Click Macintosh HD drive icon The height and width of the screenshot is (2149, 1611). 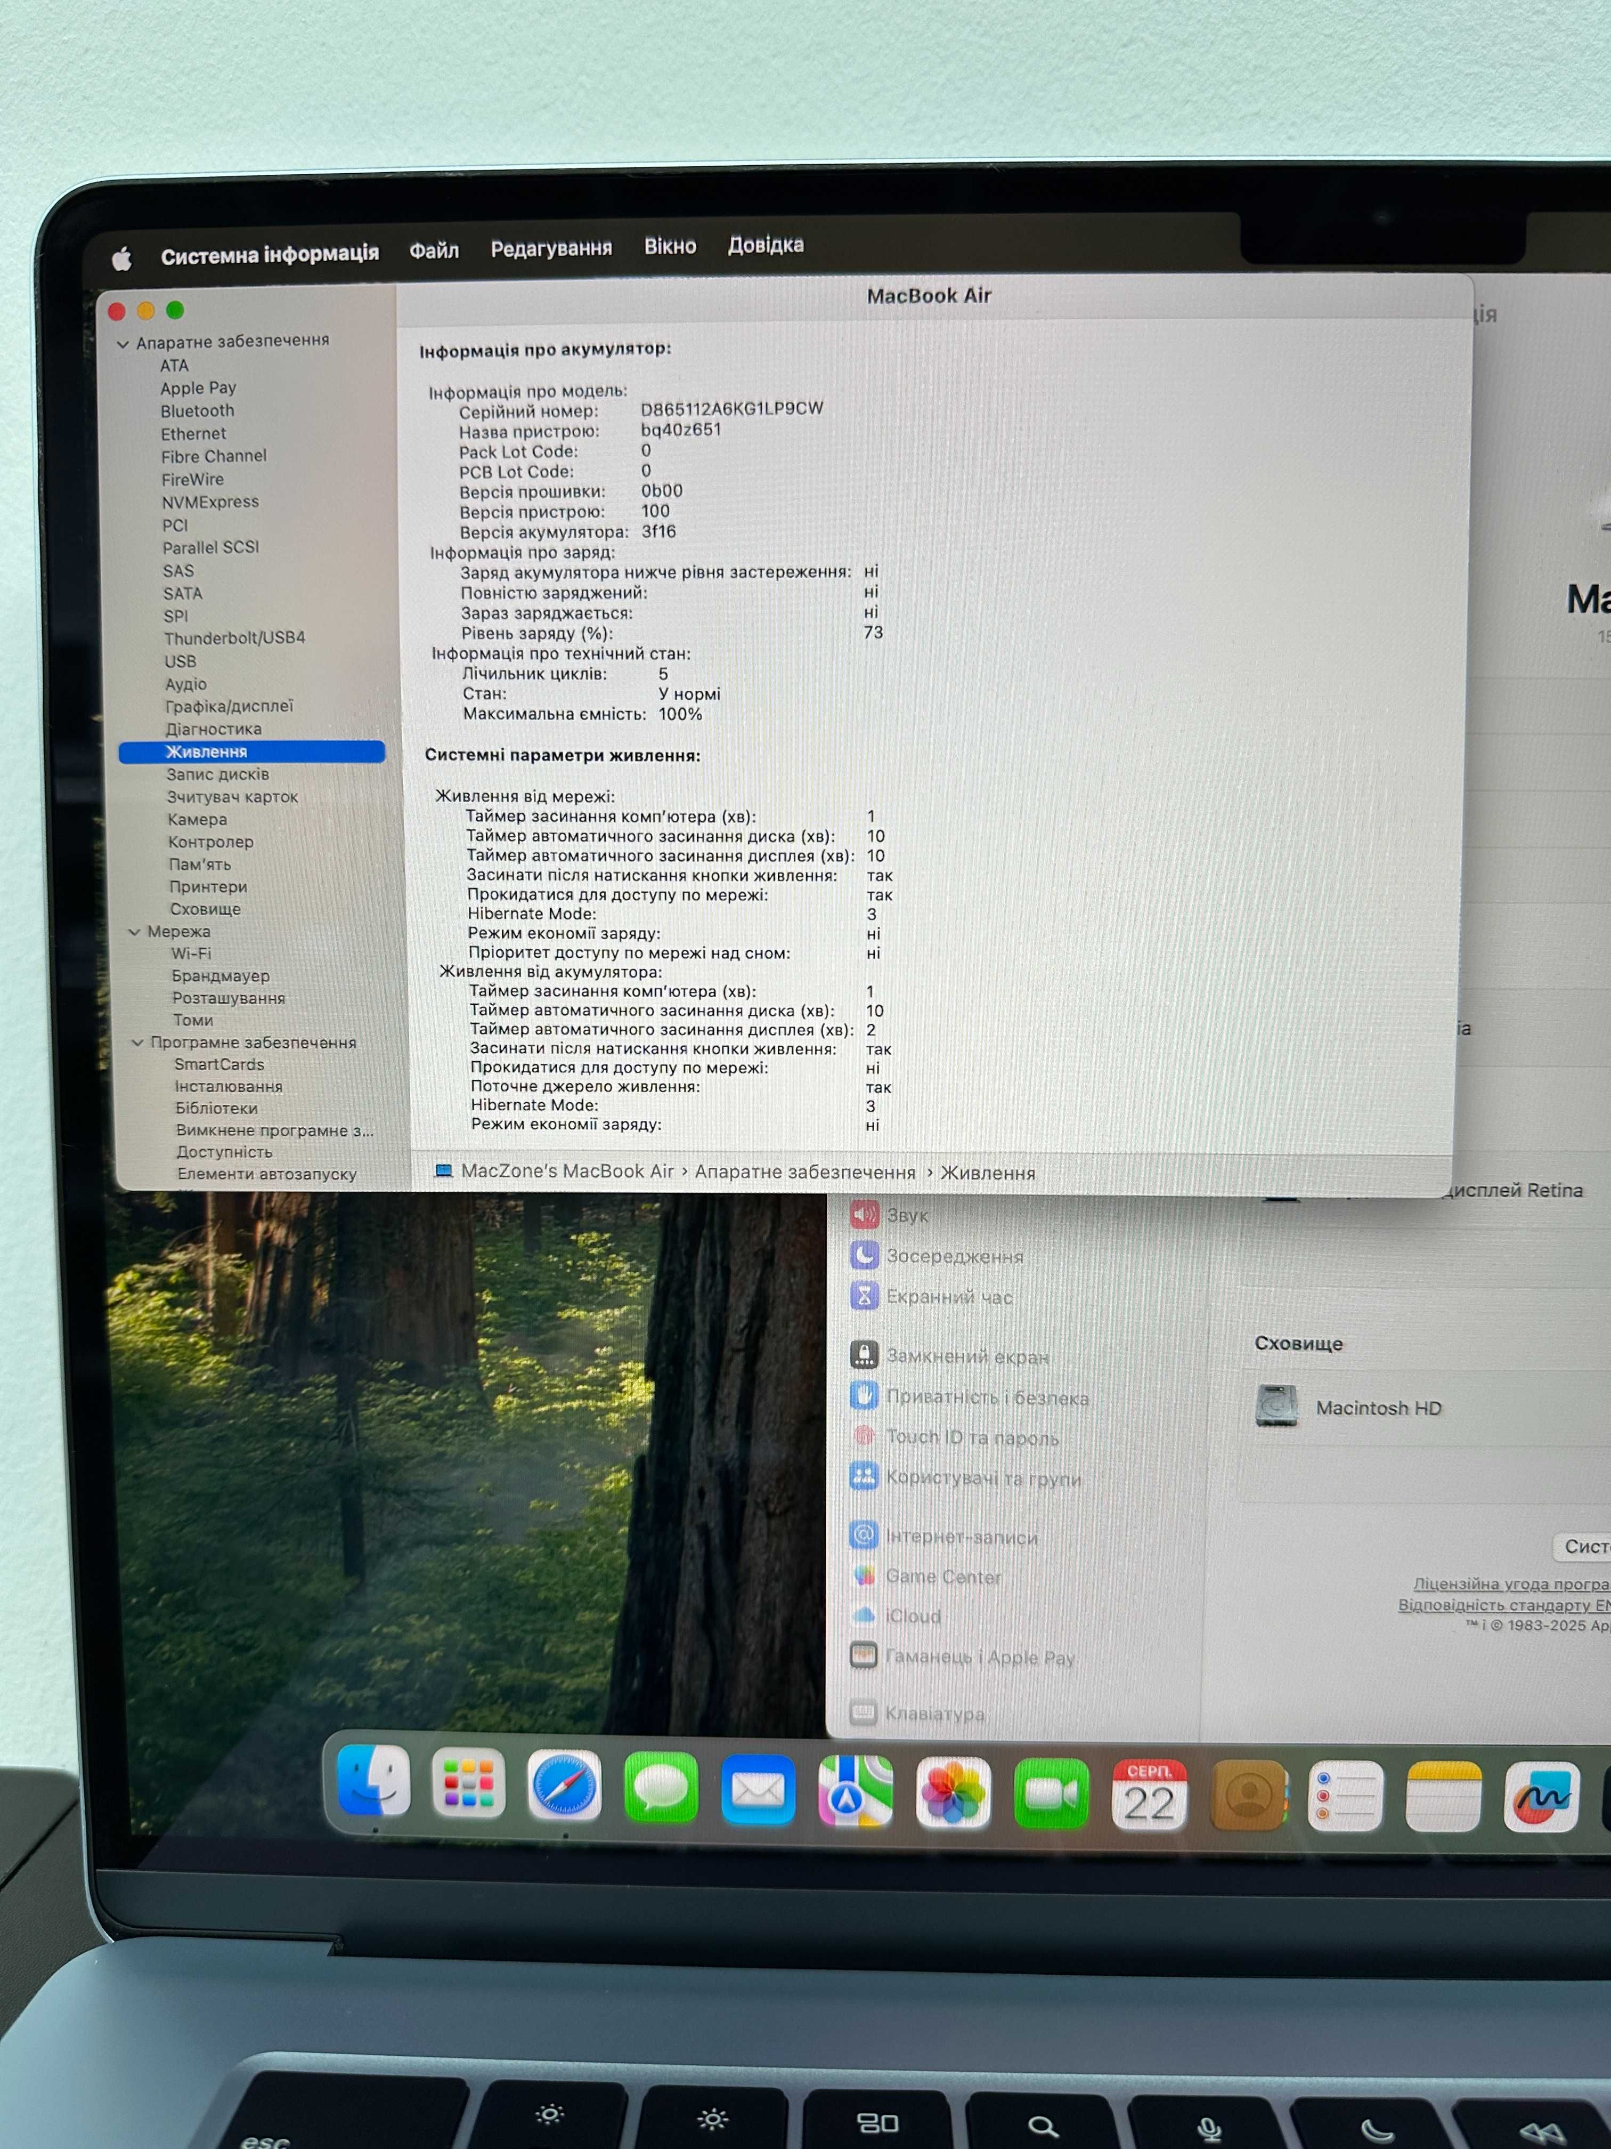tap(1276, 1406)
